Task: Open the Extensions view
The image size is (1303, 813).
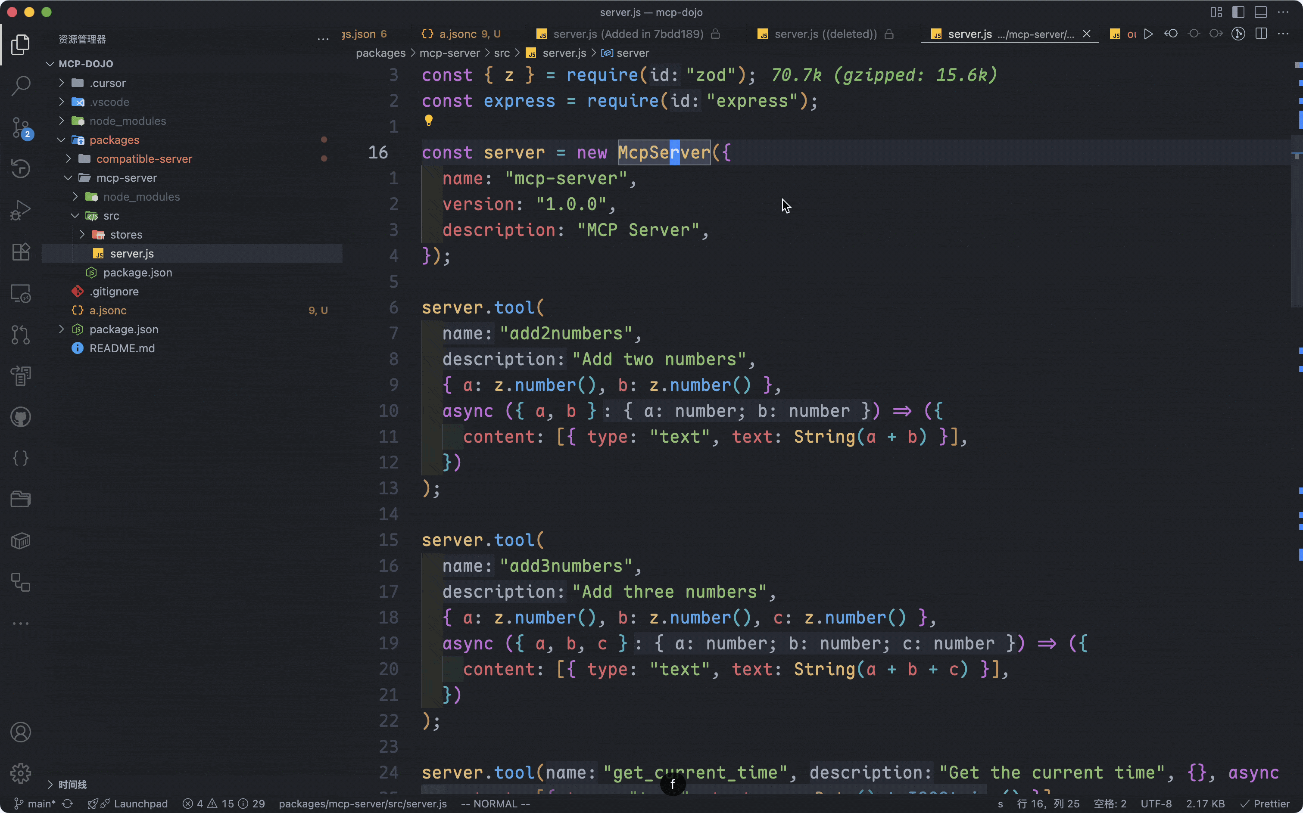Action: tap(20, 251)
